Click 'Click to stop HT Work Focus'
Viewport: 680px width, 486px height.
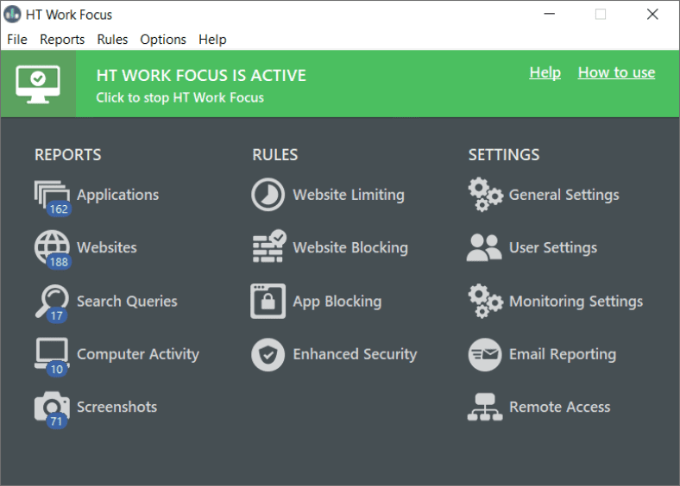tap(180, 97)
